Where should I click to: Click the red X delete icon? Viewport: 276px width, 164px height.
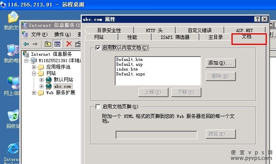tap(69, 44)
